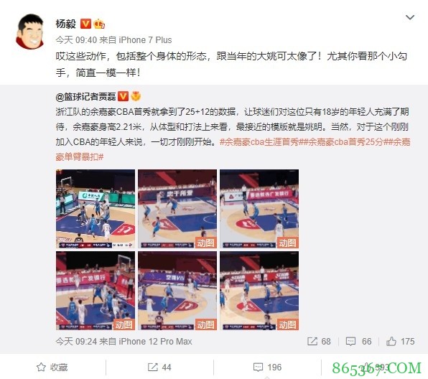
Task: Play the bottom-middle 动图 GIF thumbnail
Action: pos(177,291)
